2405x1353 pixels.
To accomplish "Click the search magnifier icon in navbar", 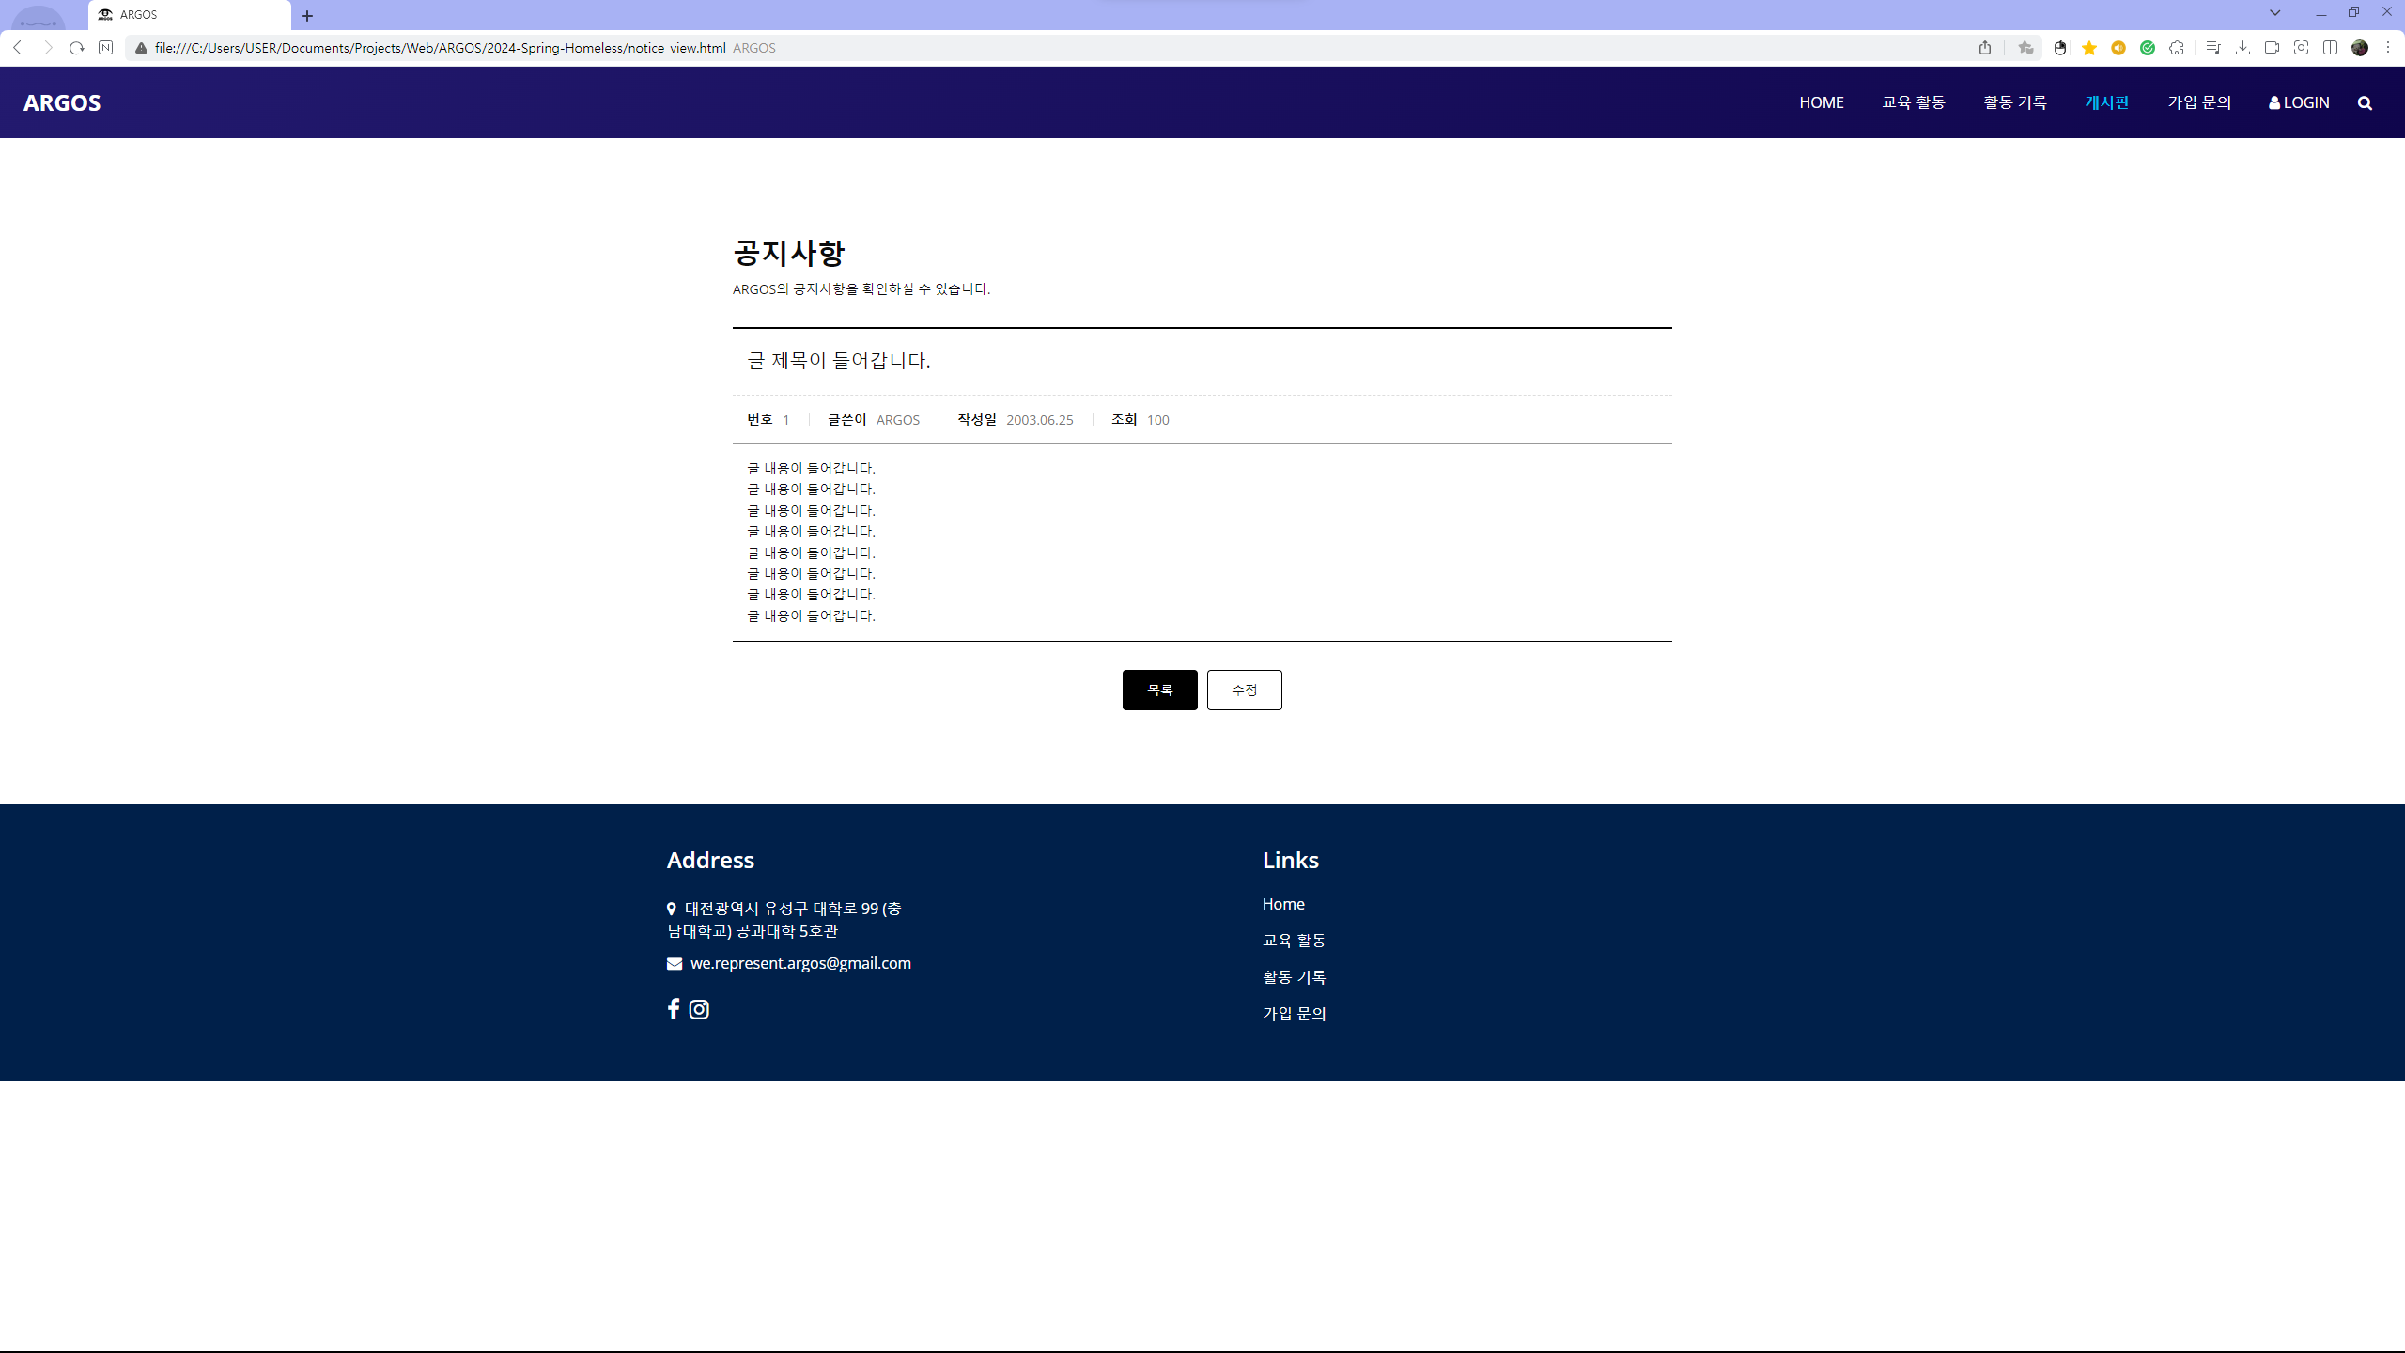I will [2365, 103].
